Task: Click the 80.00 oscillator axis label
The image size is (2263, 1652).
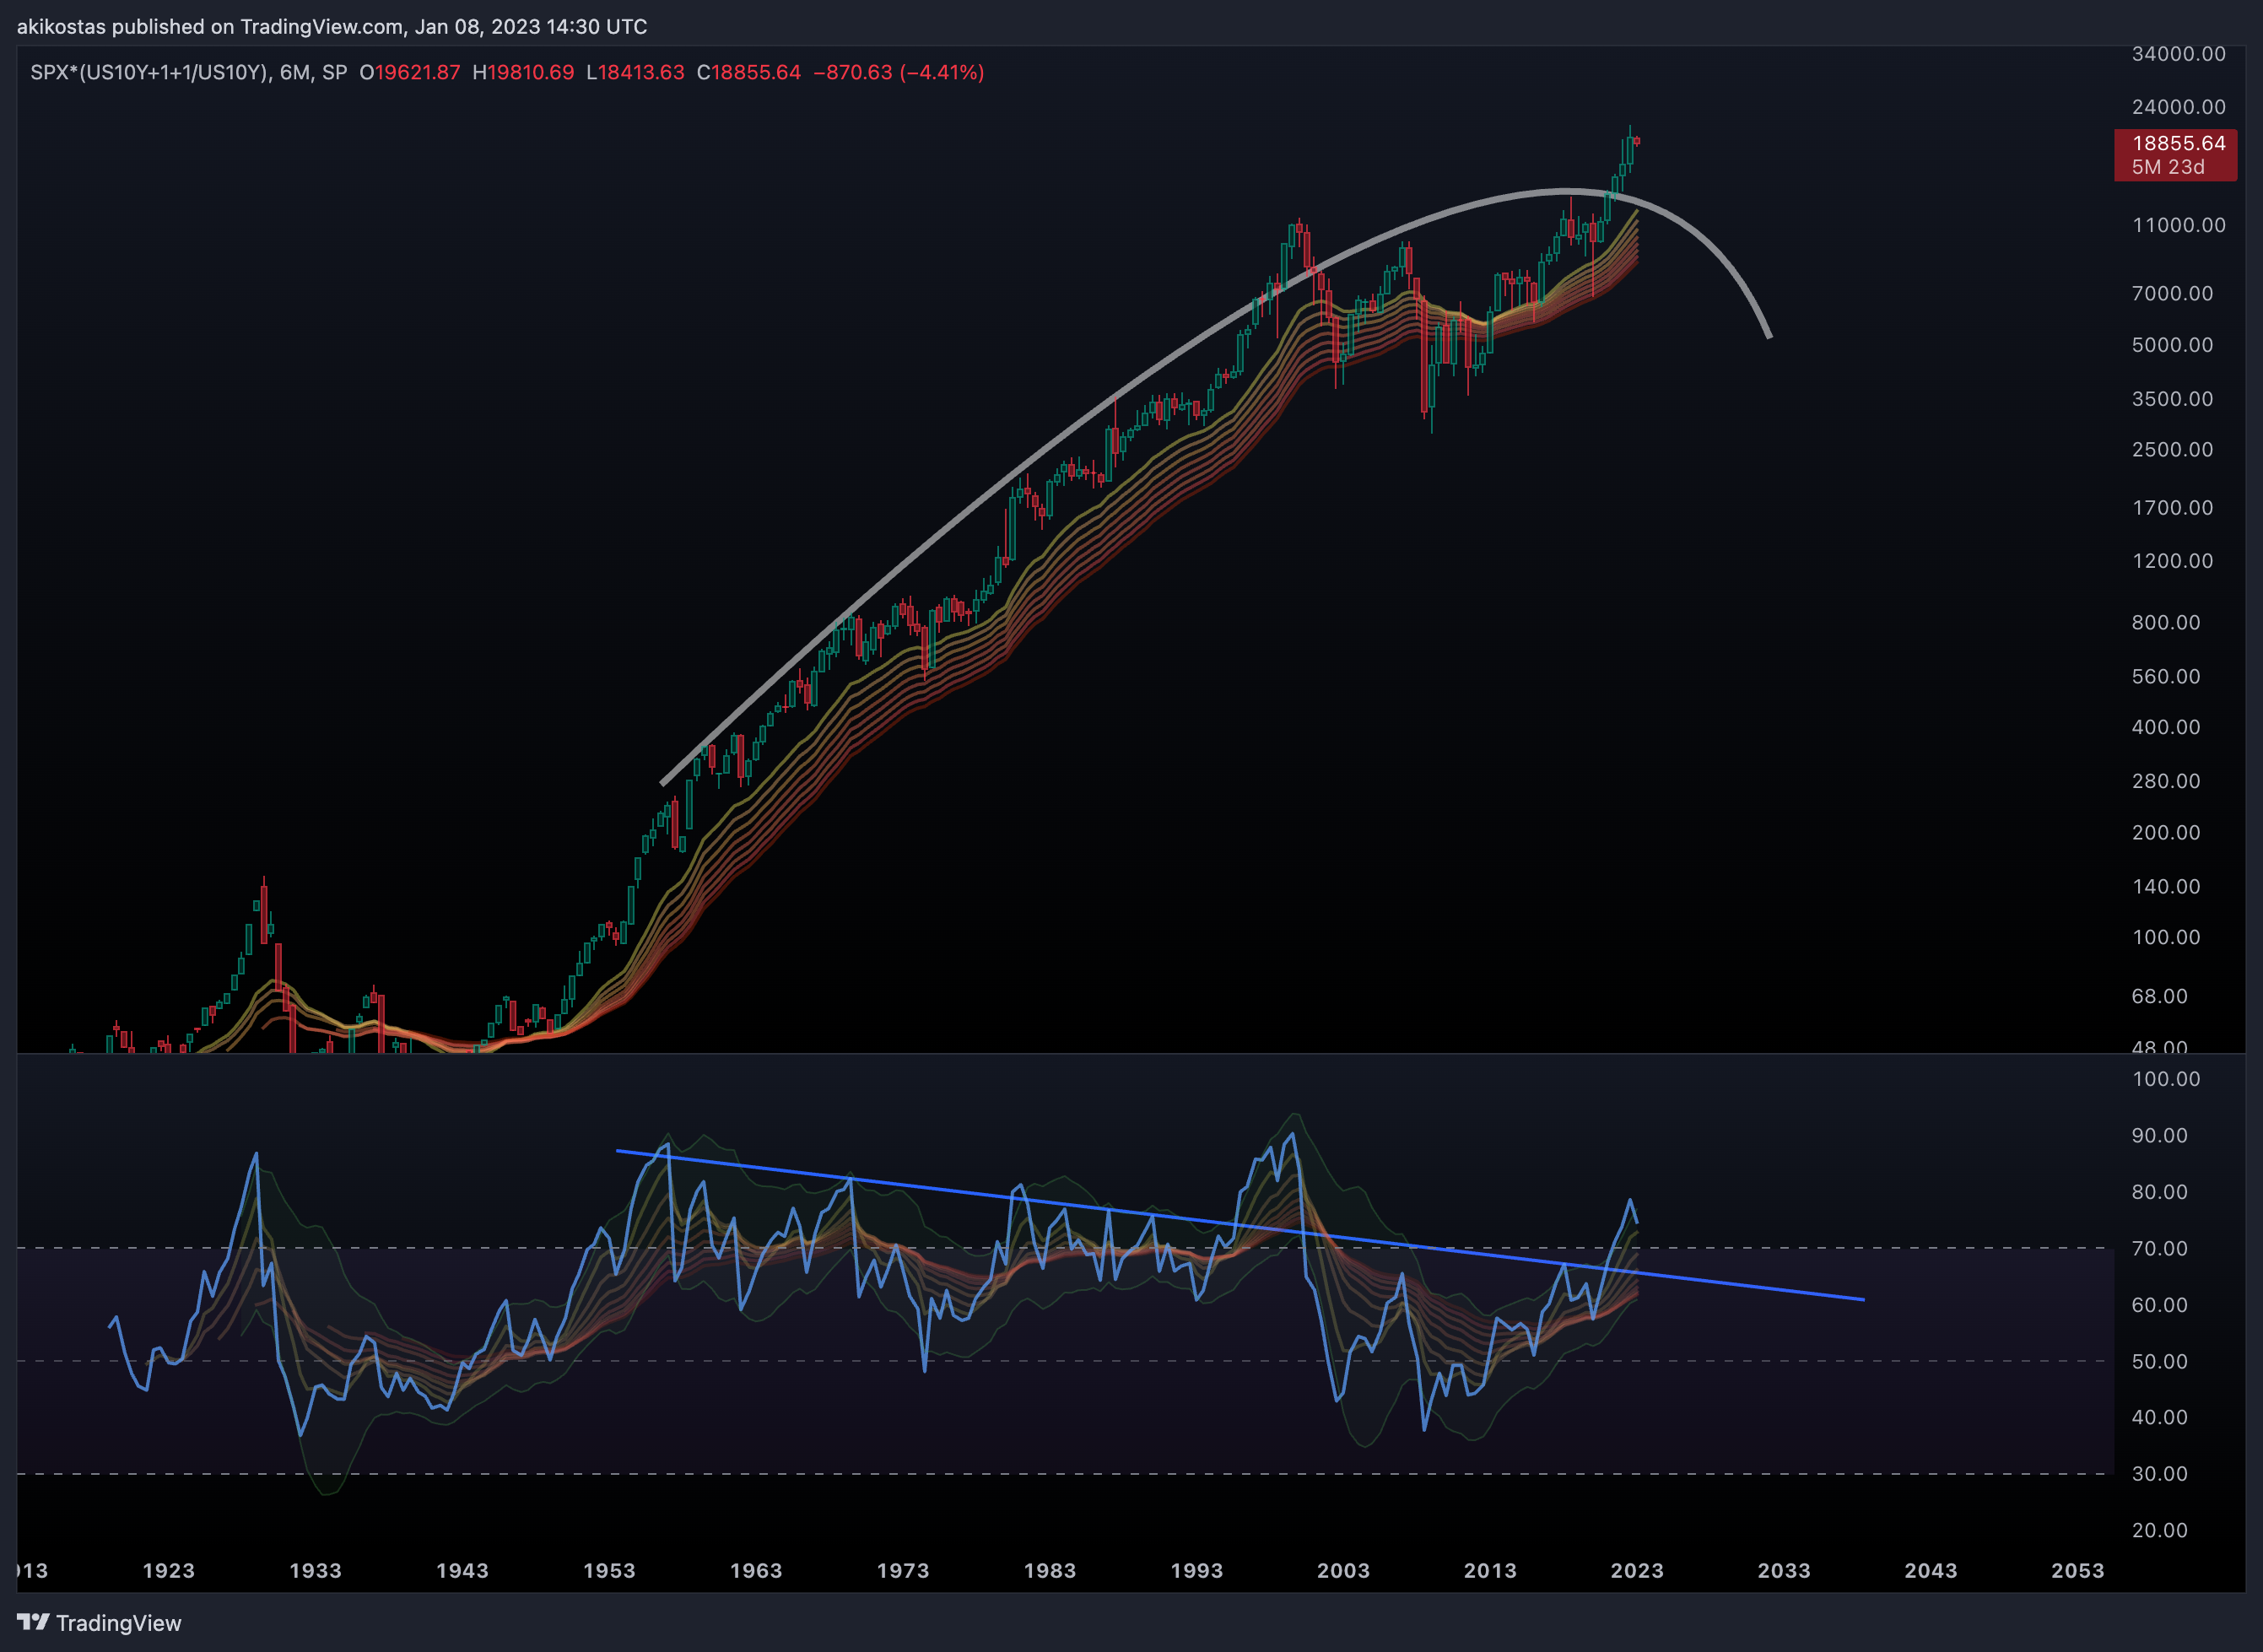Action: (x=2160, y=1192)
